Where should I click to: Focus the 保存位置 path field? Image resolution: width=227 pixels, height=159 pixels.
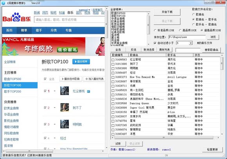click(187, 37)
